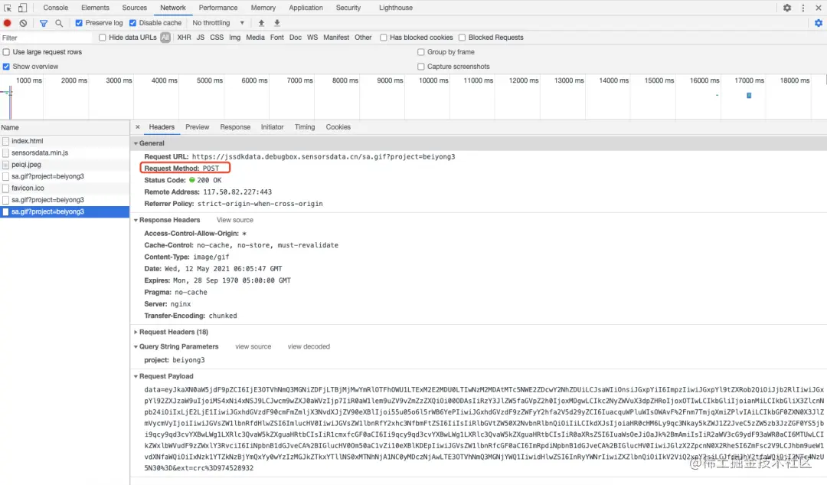827x485 pixels.
Task: Enable Use large request rows
Action: coord(6,52)
